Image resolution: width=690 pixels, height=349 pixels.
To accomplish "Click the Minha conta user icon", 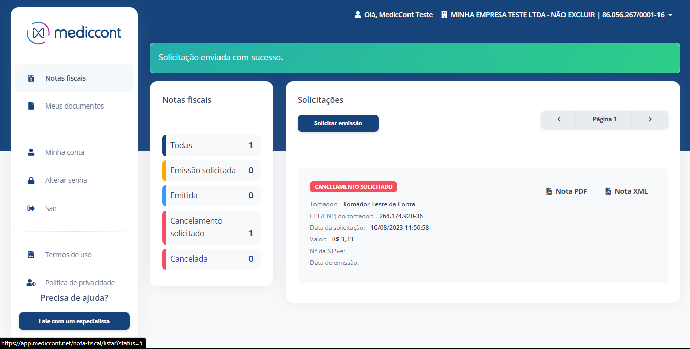I will [31, 152].
